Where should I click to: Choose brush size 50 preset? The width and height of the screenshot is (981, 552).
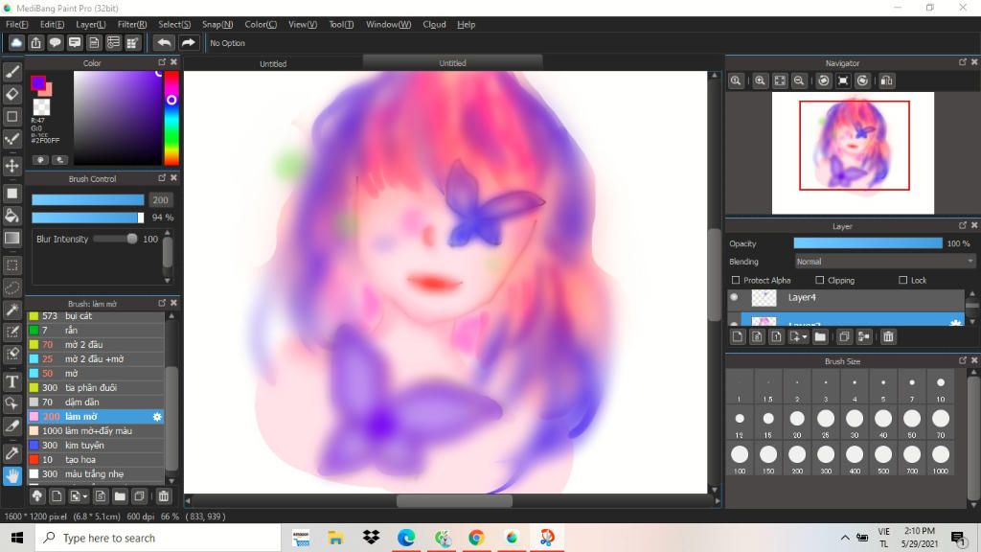pyautogui.click(x=912, y=423)
